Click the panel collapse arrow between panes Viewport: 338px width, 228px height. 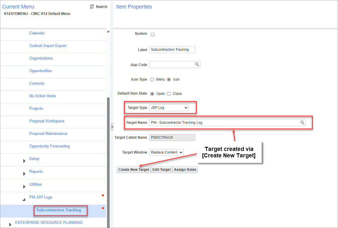[112, 127]
